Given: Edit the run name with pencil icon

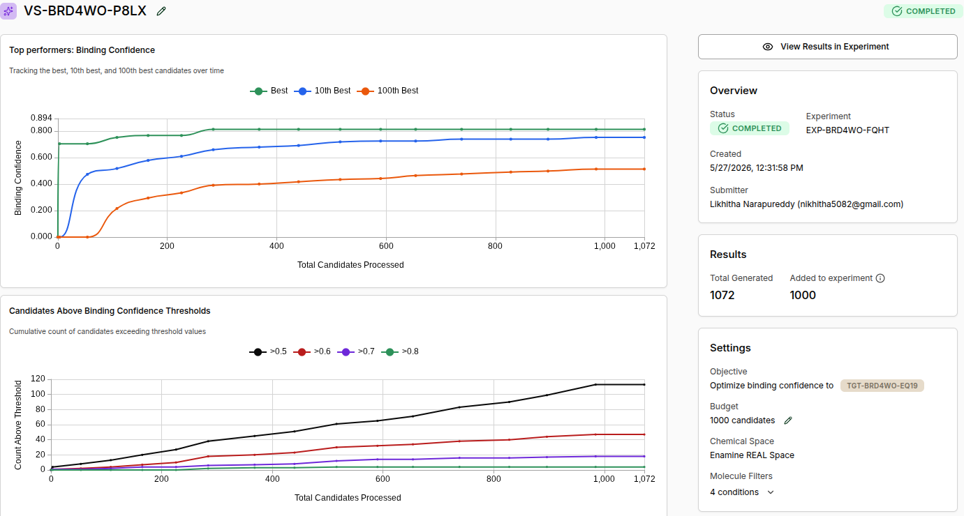Looking at the screenshot, I should [161, 11].
